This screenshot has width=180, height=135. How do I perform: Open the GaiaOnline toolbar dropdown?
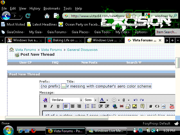pyautogui.click(x=15, y=32)
